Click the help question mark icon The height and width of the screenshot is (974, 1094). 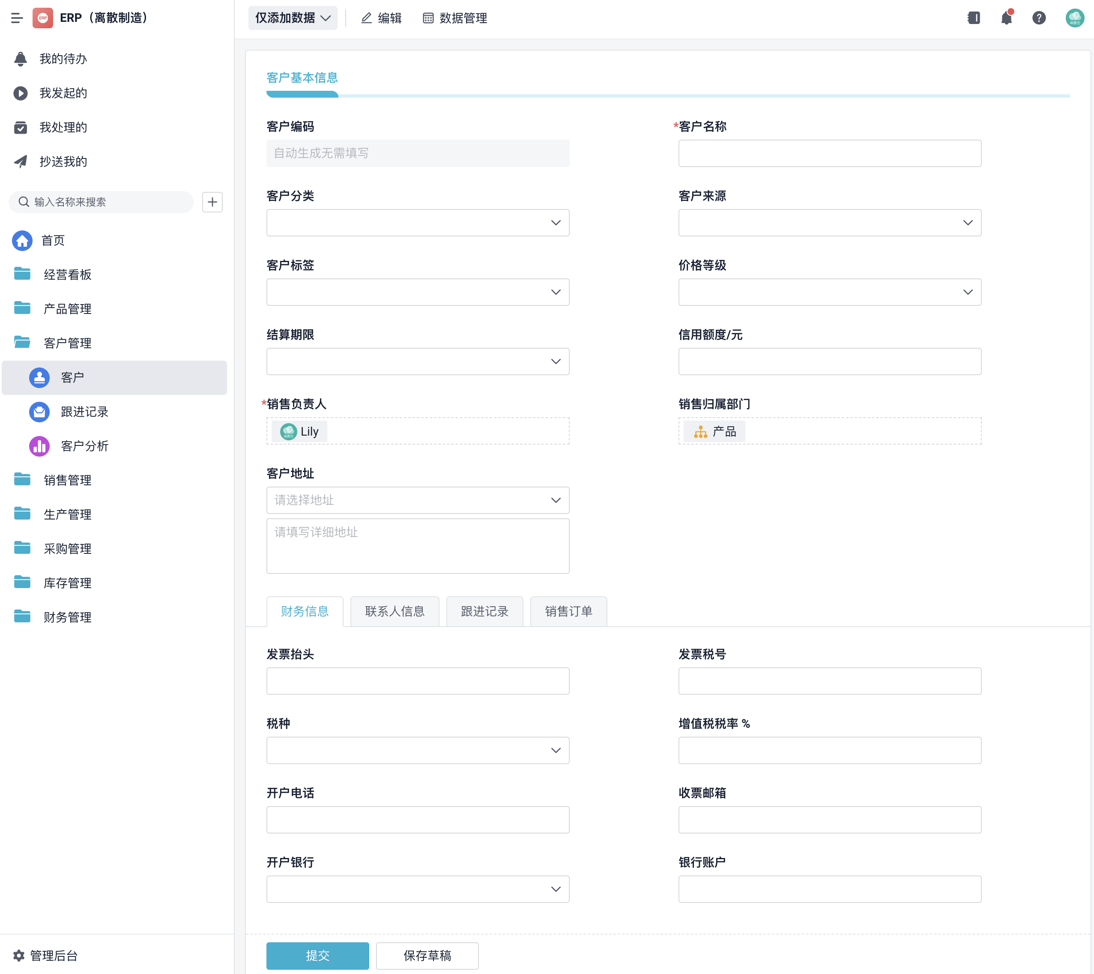(1039, 18)
